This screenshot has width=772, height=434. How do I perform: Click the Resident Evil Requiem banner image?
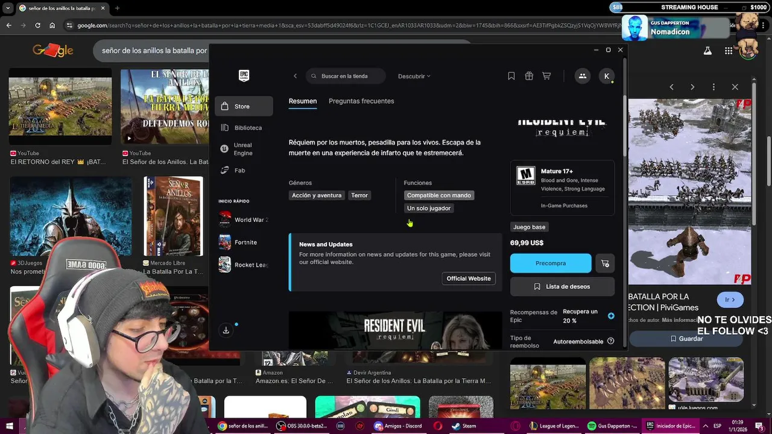click(395, 330)
